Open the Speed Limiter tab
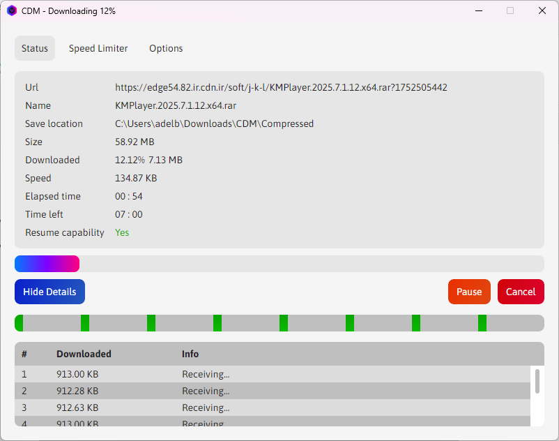 coord(98,48)
